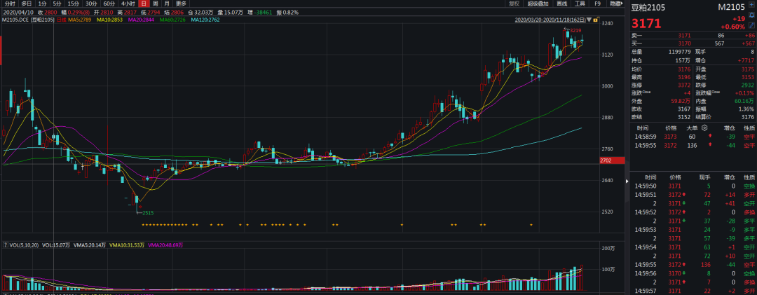Add M2105 to watchlist with plus icon
Image resolution: width=757 pixels, height=295 pixels.
751,5
